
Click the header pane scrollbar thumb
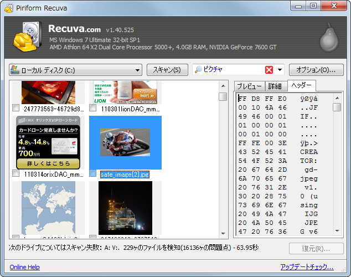tap(337, 107)
